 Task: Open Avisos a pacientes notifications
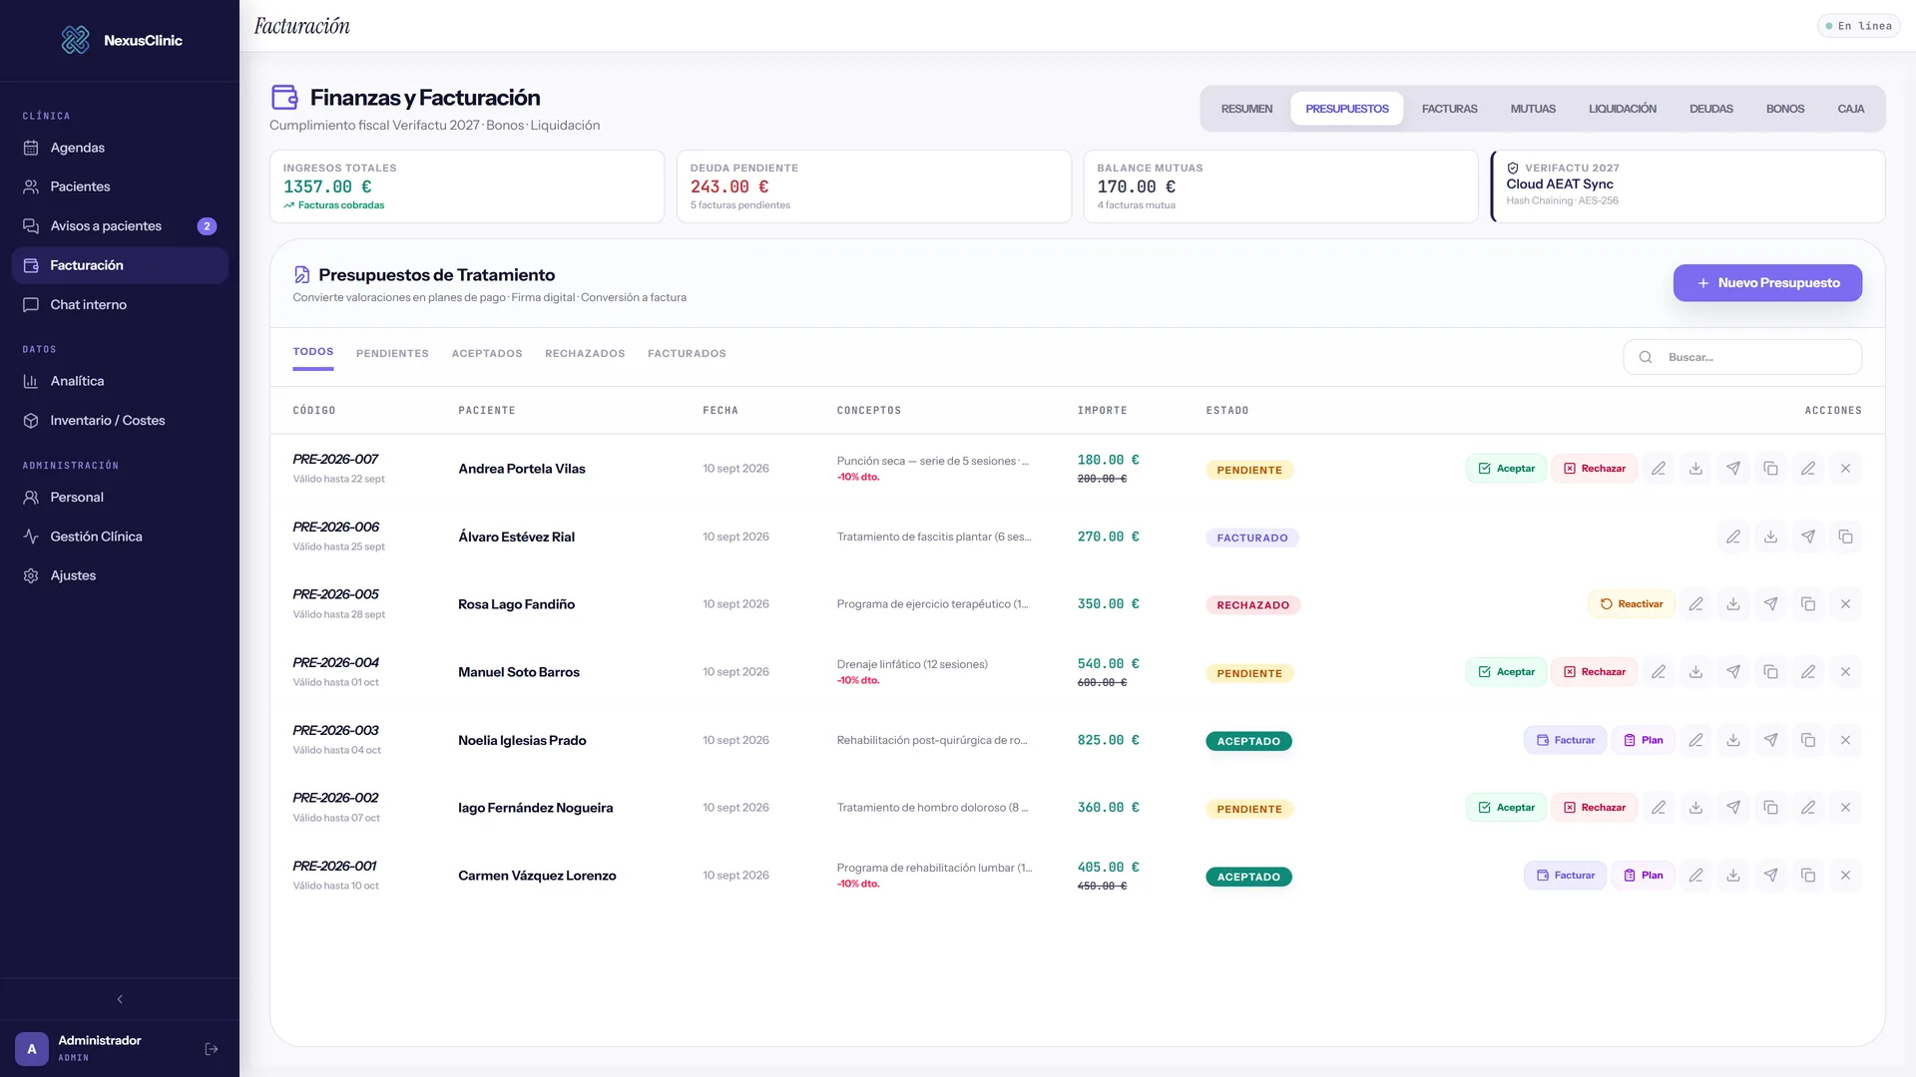(120, 226)
